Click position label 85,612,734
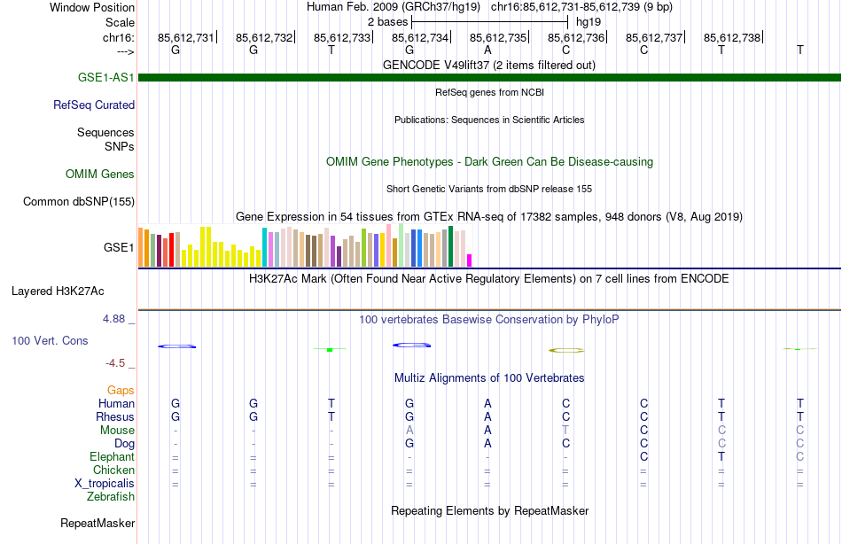 [420, 37]
